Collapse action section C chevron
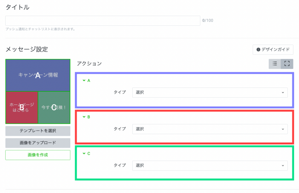 tap(84, 153)
